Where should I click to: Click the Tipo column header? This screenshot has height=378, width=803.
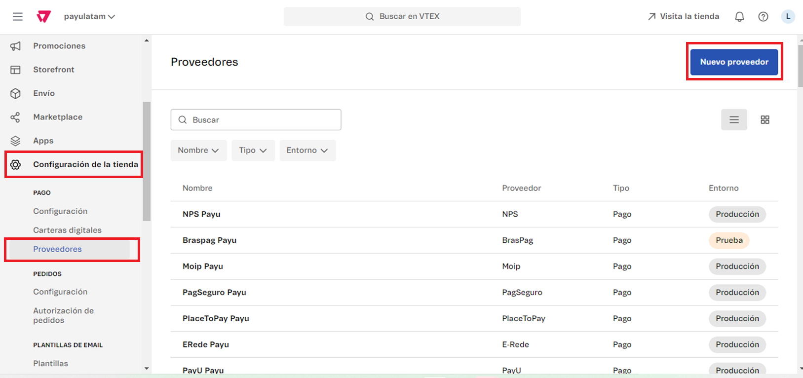point(621,188)
